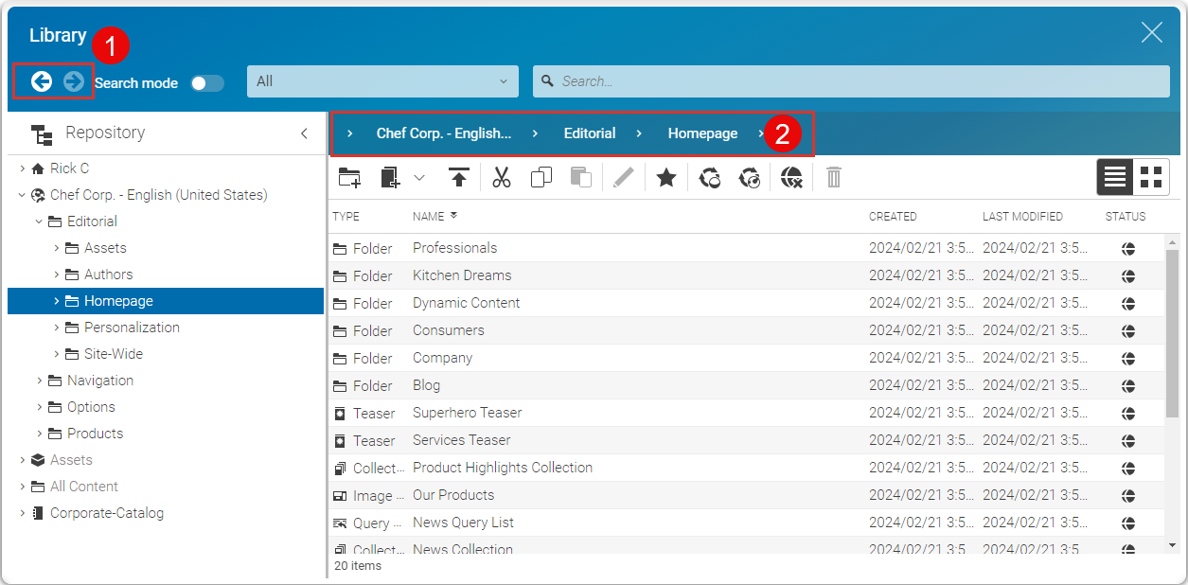
Task: Click the vertical scrollbar in content list
Action: point(1172,331)
